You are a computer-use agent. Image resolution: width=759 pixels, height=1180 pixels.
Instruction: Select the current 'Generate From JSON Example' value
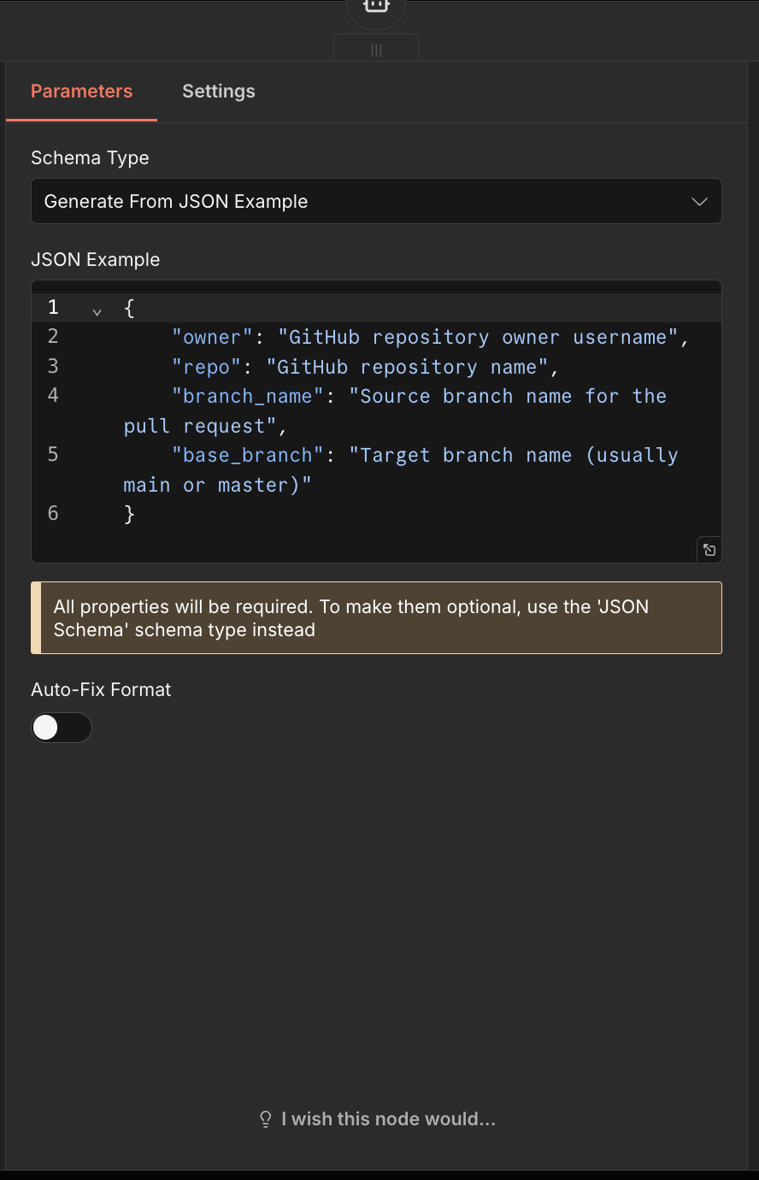(x=175, y=201)
